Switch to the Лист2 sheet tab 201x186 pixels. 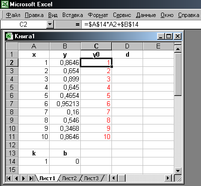(69, 178)
